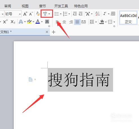Click the shading paint bucket icon

(102, 22)
